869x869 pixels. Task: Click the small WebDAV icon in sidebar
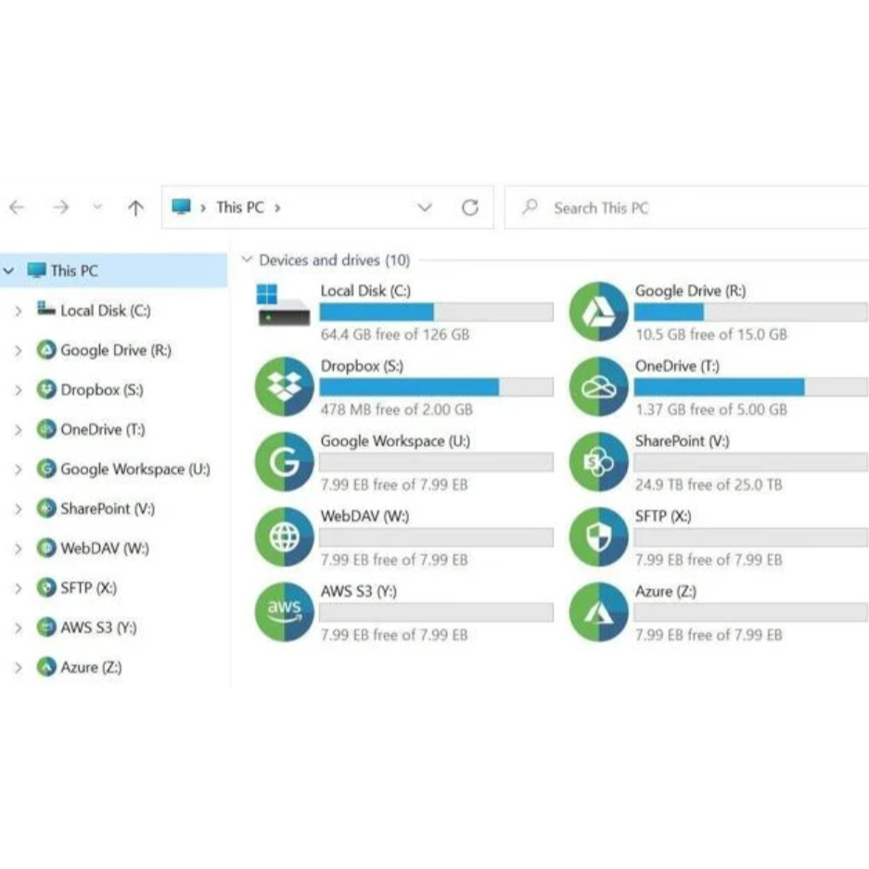46,548
